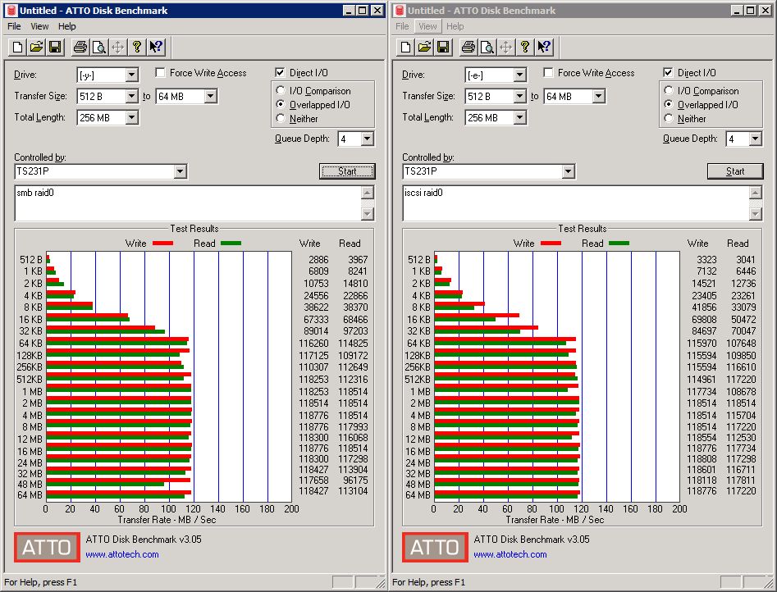Open View menu in left window

point(39,26)
